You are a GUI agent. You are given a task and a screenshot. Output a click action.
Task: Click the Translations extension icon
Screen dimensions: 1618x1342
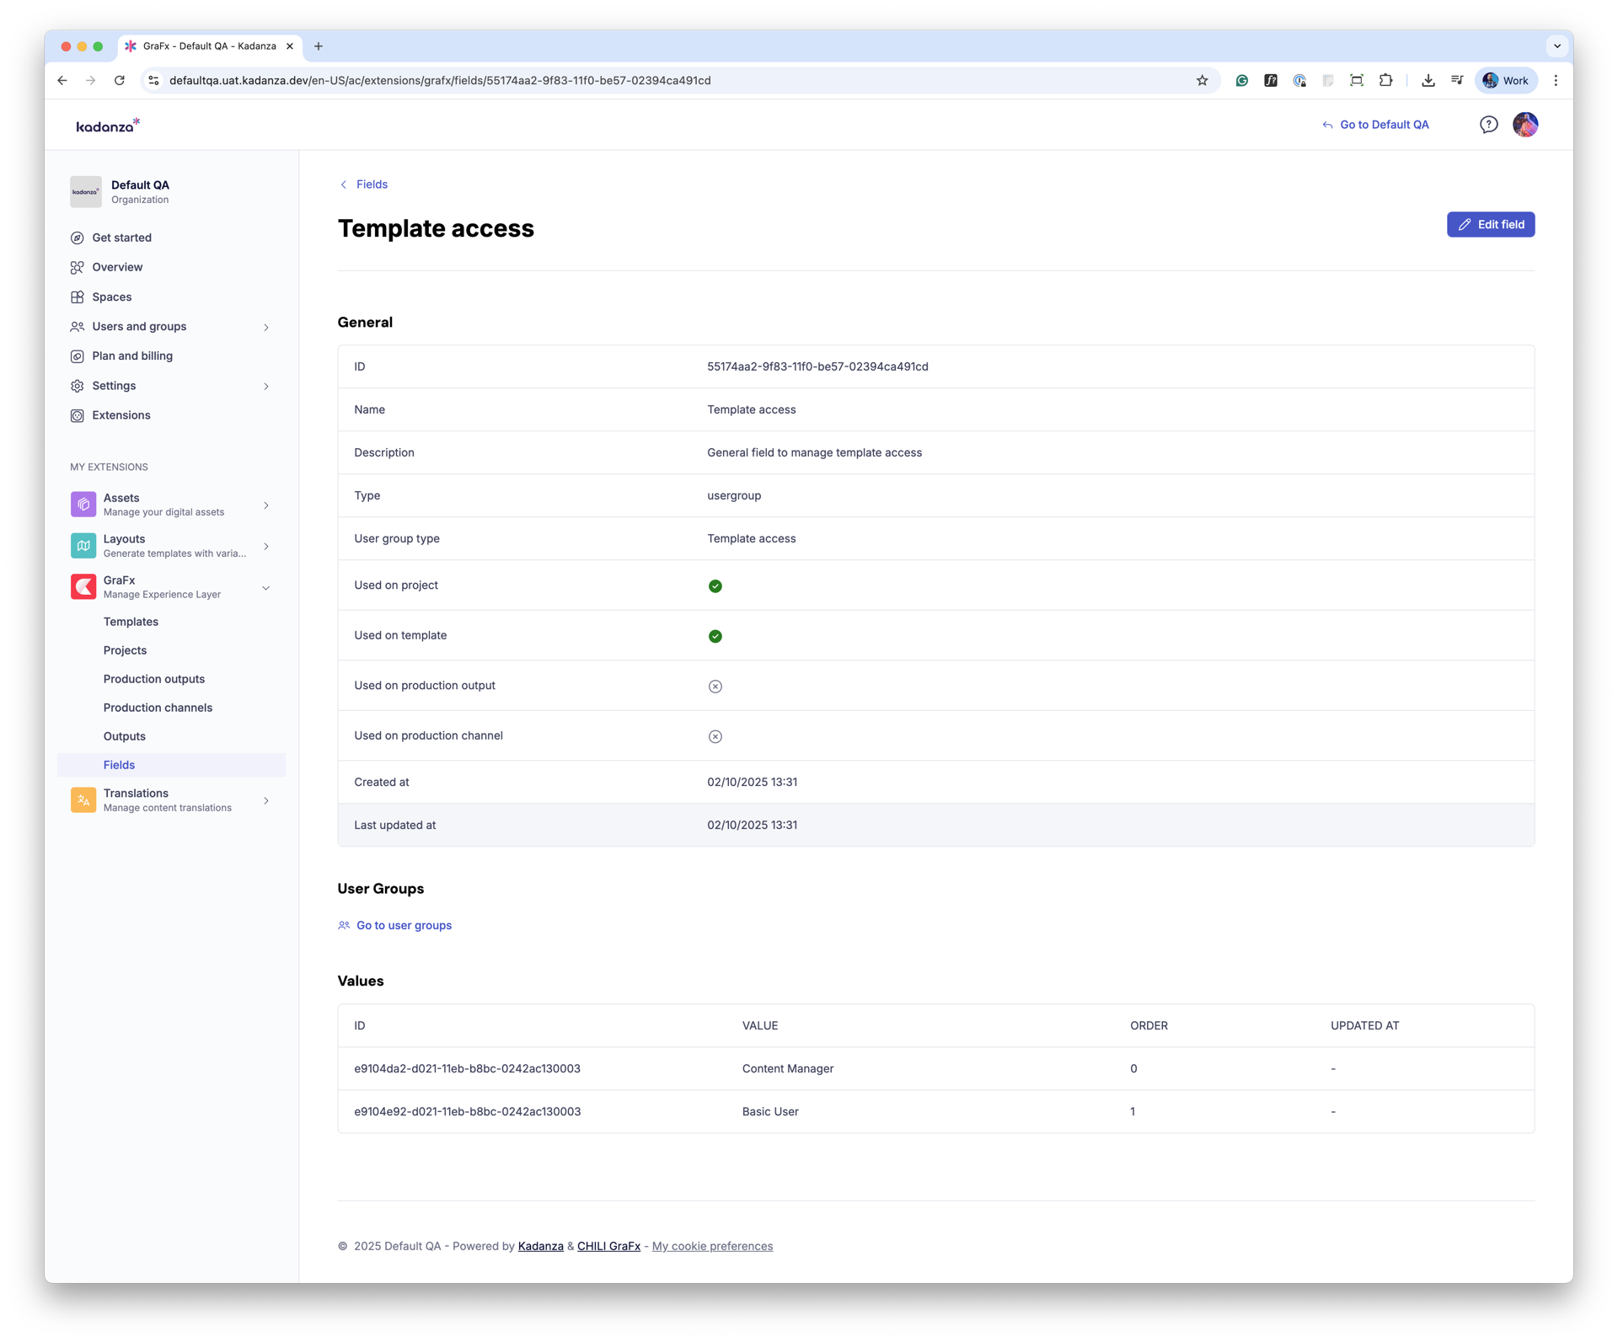pos(83,800)
